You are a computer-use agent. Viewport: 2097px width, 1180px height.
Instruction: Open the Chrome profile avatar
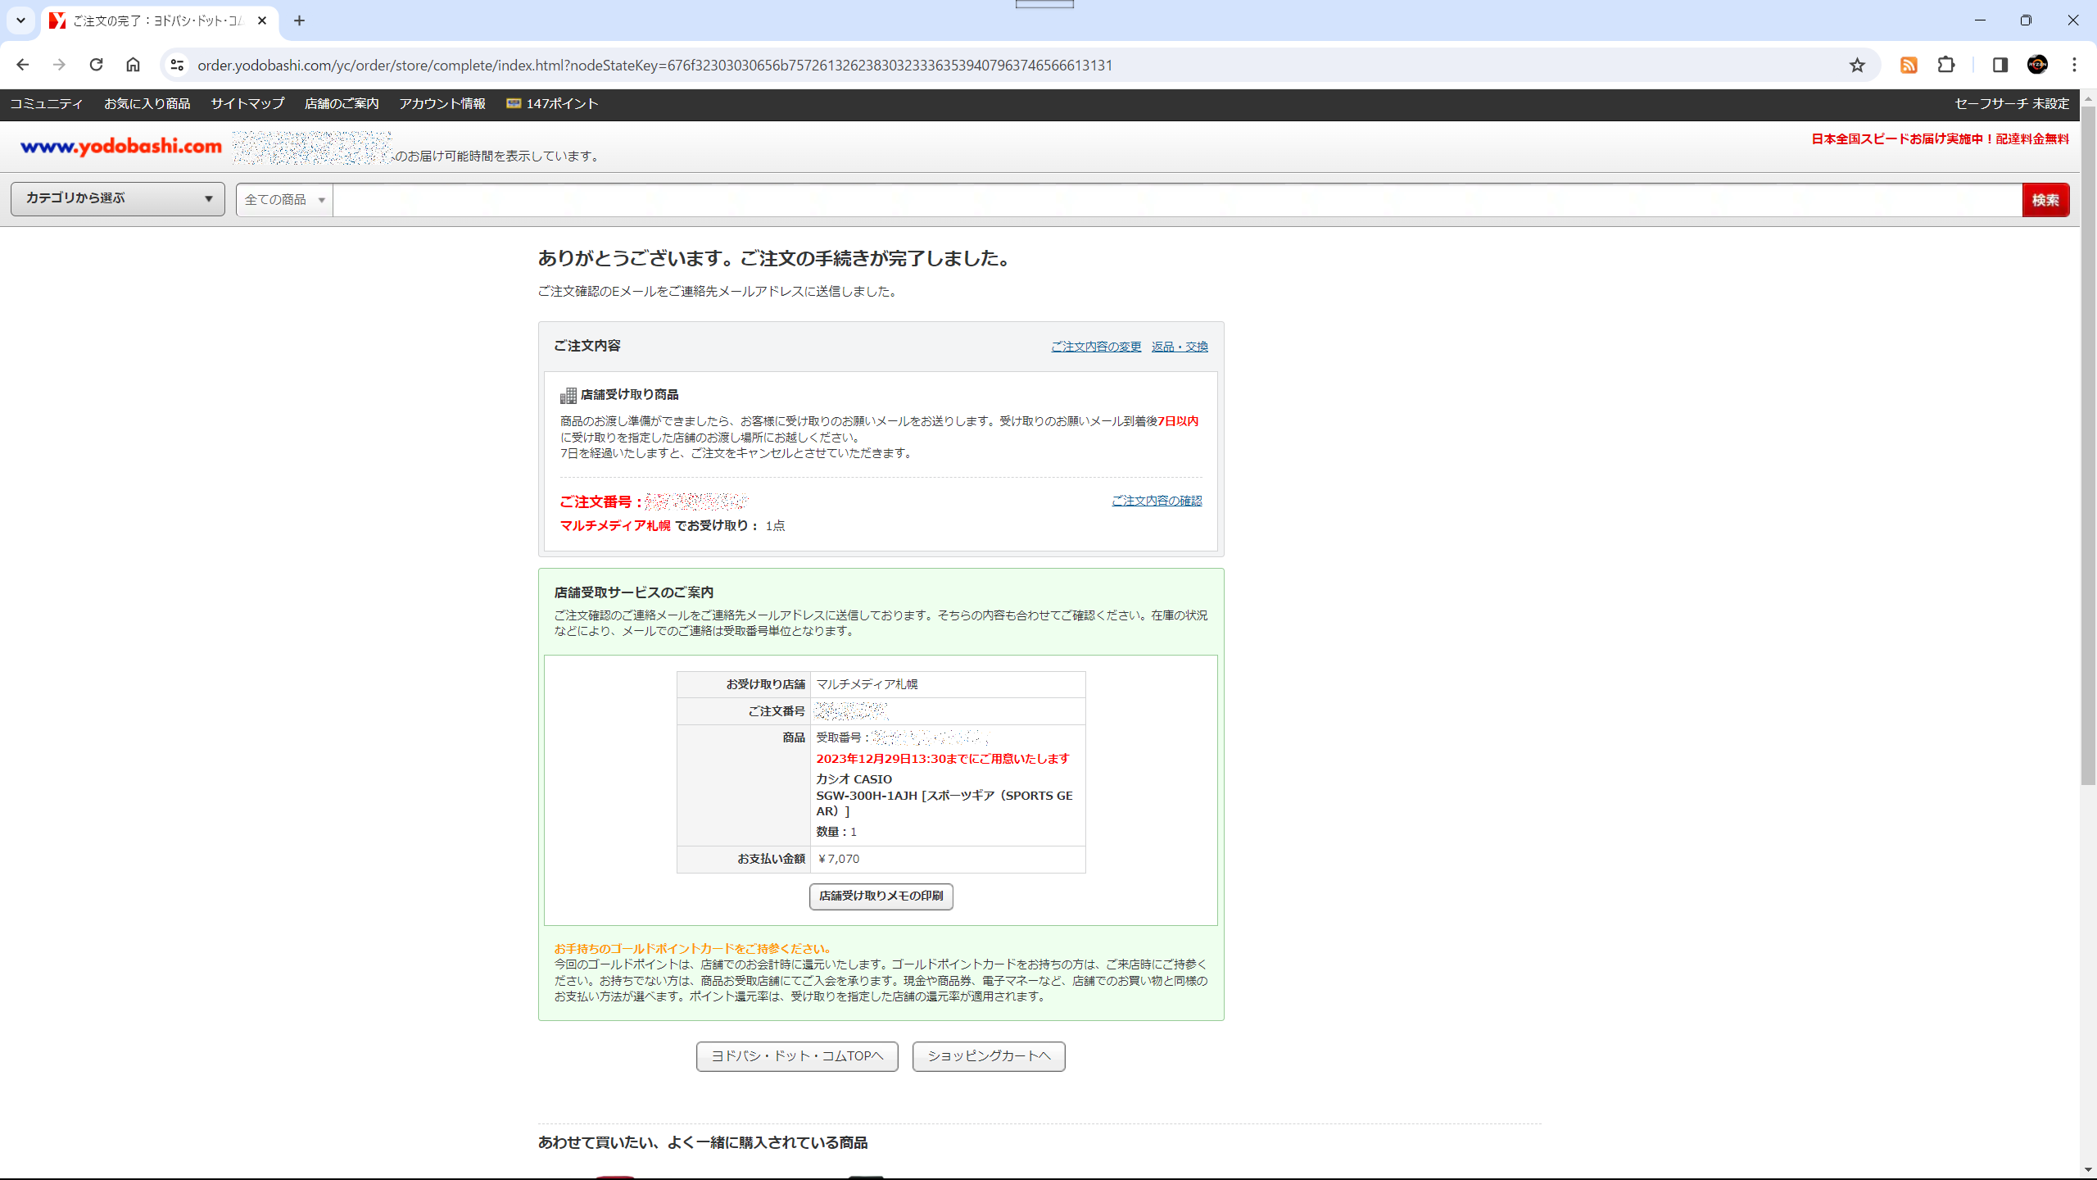(2037, 65)
